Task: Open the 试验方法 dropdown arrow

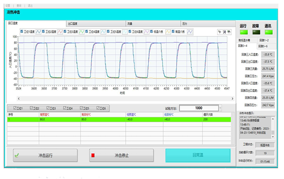Action: (220, 108)
